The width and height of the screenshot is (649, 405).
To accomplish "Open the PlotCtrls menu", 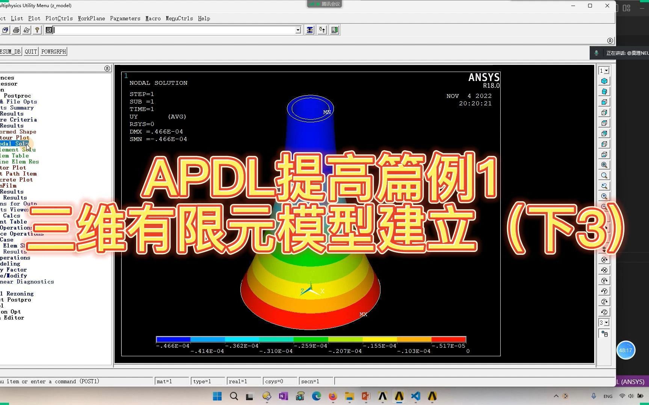I will (x=59, y=18).
